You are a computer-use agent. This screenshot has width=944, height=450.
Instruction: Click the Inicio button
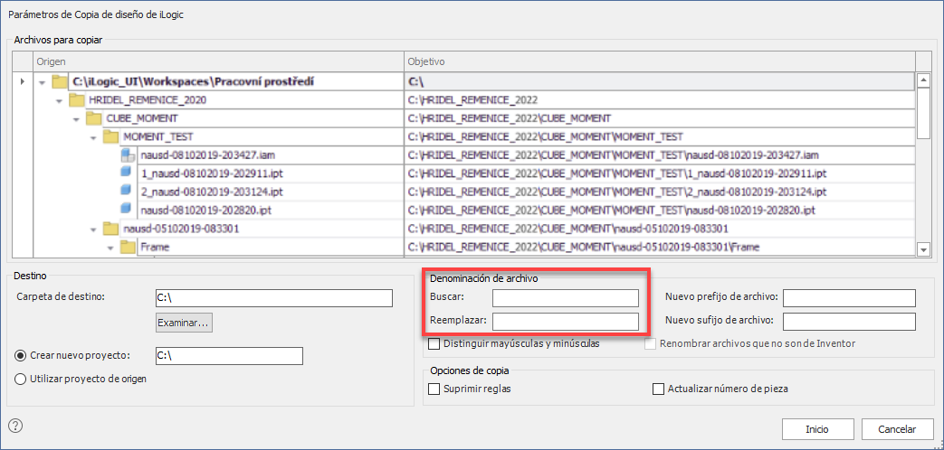pos(817,429)
